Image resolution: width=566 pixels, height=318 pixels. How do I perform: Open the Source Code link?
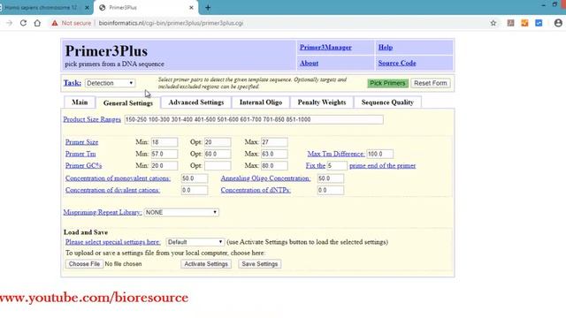(397, 63)
